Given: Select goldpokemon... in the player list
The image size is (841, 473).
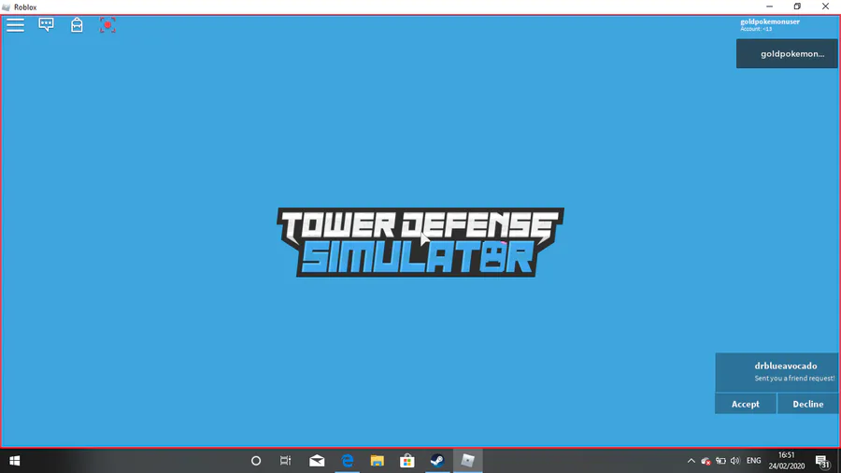Looking at the screenshot, I should pyautogui.click(x=787, y=53).
